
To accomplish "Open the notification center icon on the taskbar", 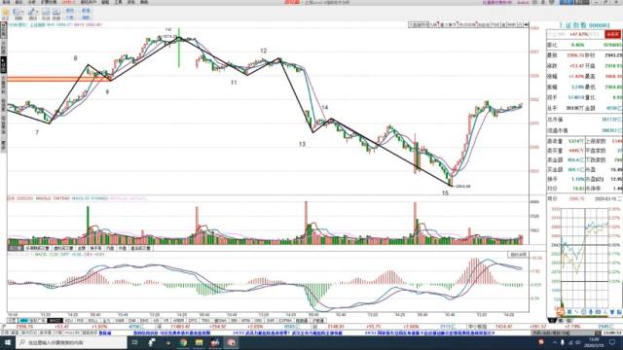I will click(612, 342).
